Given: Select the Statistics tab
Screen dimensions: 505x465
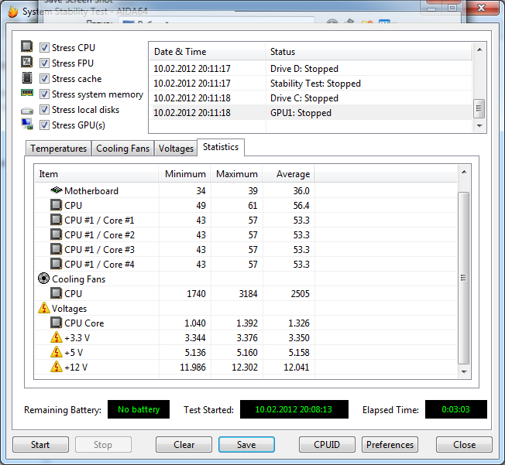Looking at the screenshot, I should coord(221,147).
